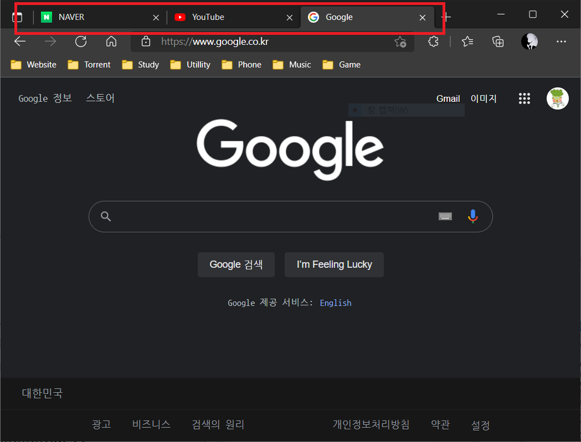Open the Website bookmarks folder
This screenshot has width=581, height=442.
[x=33, y=65]
